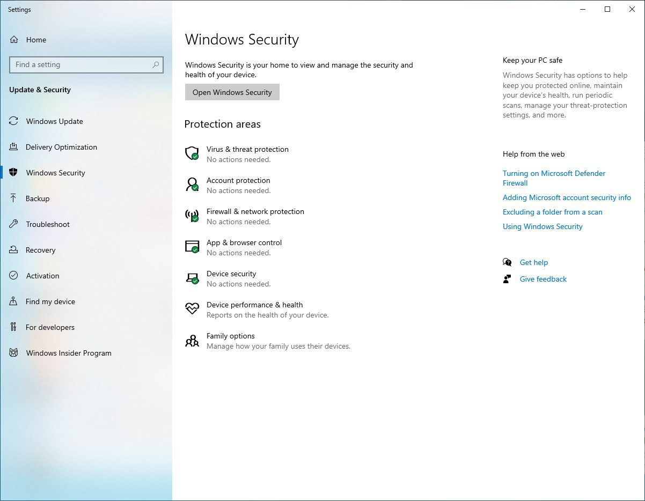Screen dimensions: 645x501
Task: Click the Activation checkmark circle icon
Action: [14, 276]
